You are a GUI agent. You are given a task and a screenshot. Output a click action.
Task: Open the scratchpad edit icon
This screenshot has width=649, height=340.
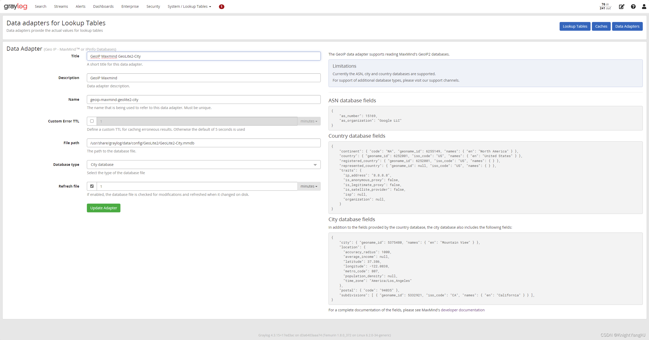(622, 6)
